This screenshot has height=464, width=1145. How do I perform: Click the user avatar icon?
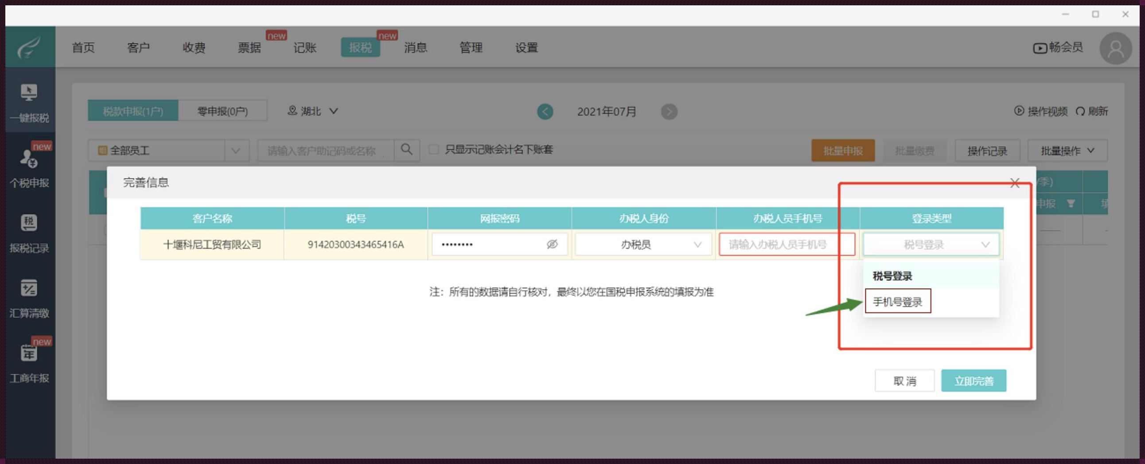pos(1116,48)
